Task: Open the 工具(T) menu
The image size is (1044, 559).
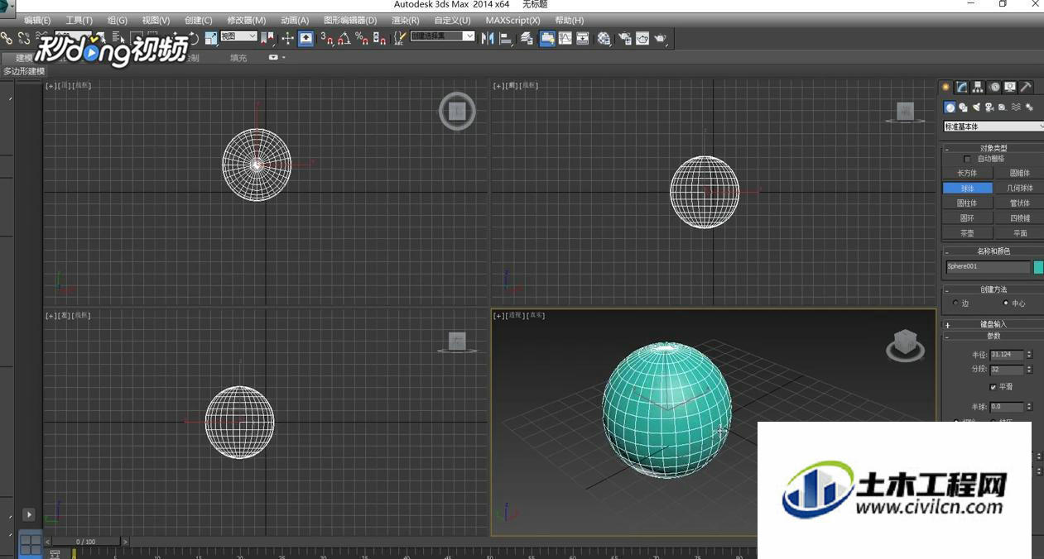Action: point(79,20)
